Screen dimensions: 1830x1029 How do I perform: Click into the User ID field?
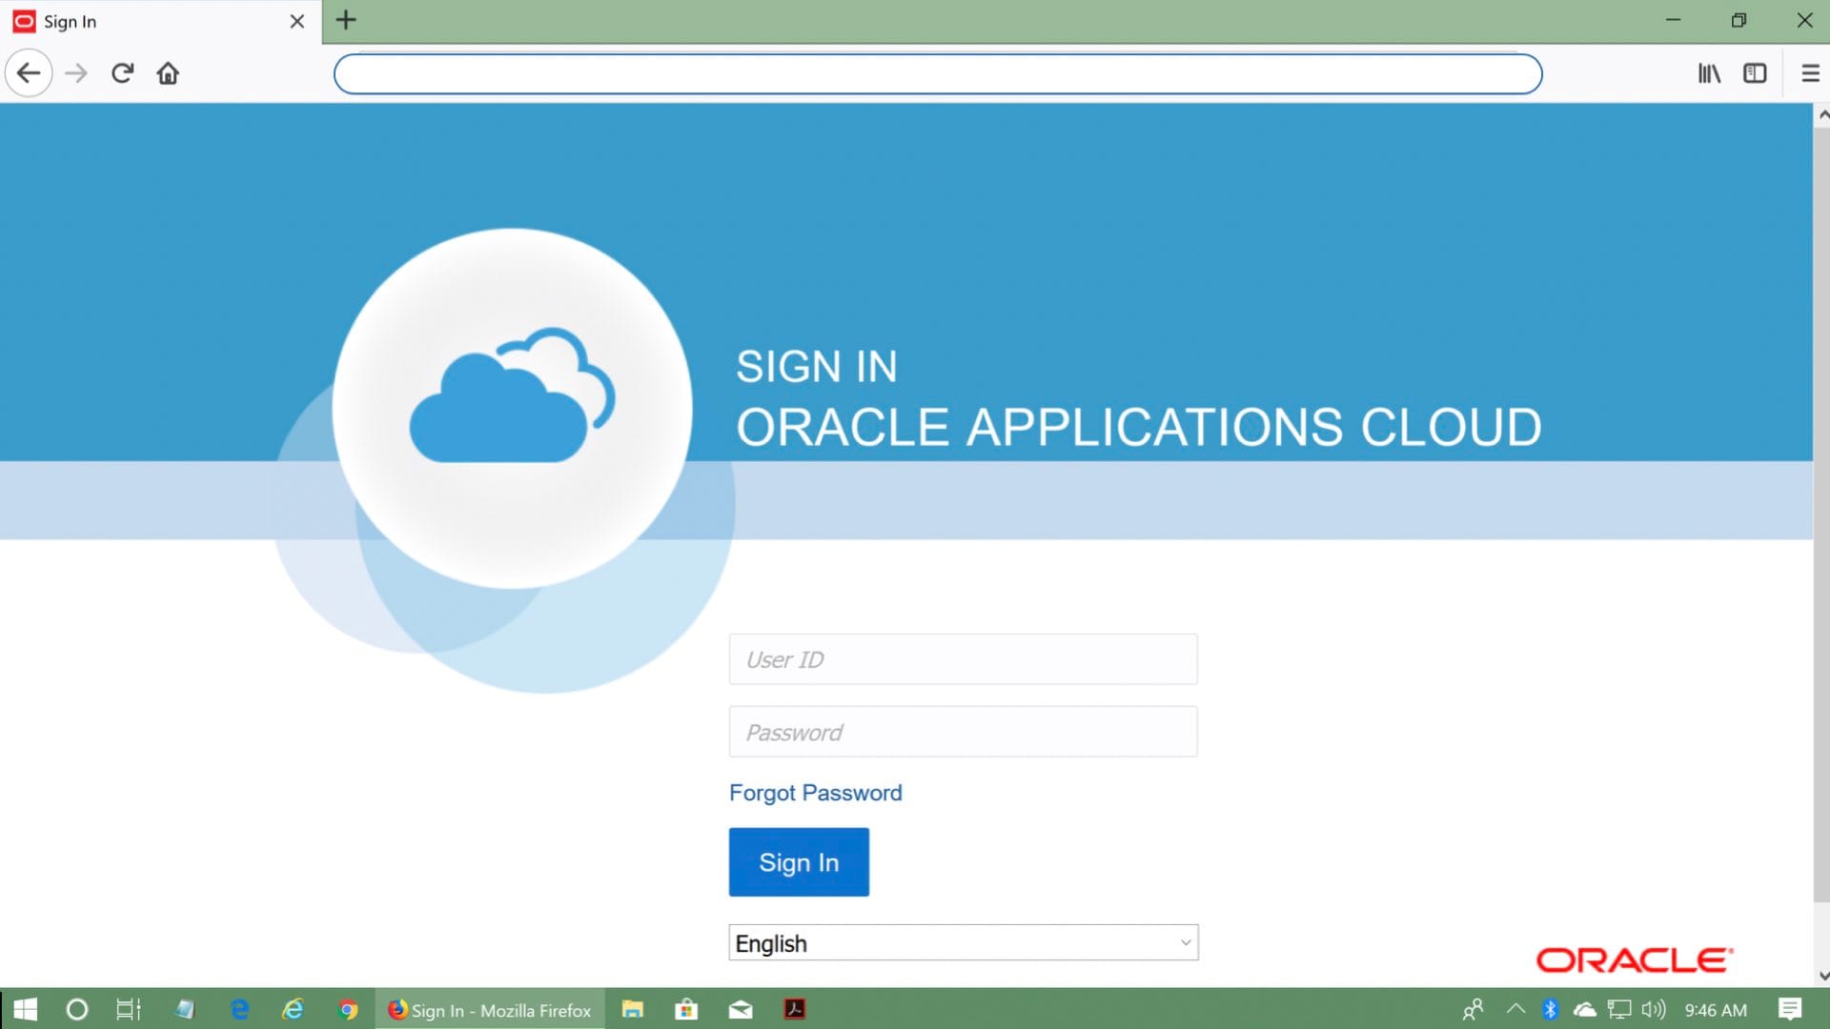(963, 658)
